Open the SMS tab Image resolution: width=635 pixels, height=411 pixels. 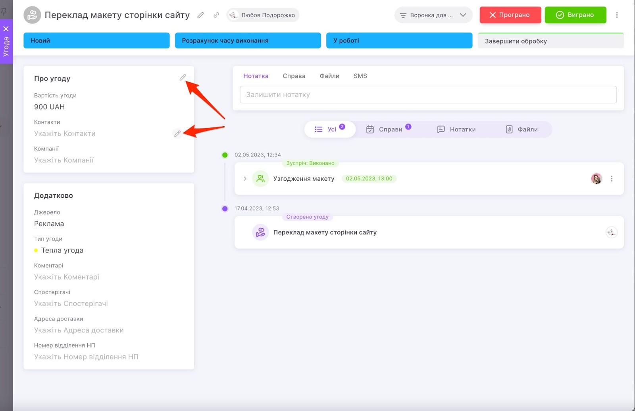click(x=360, y=76)
